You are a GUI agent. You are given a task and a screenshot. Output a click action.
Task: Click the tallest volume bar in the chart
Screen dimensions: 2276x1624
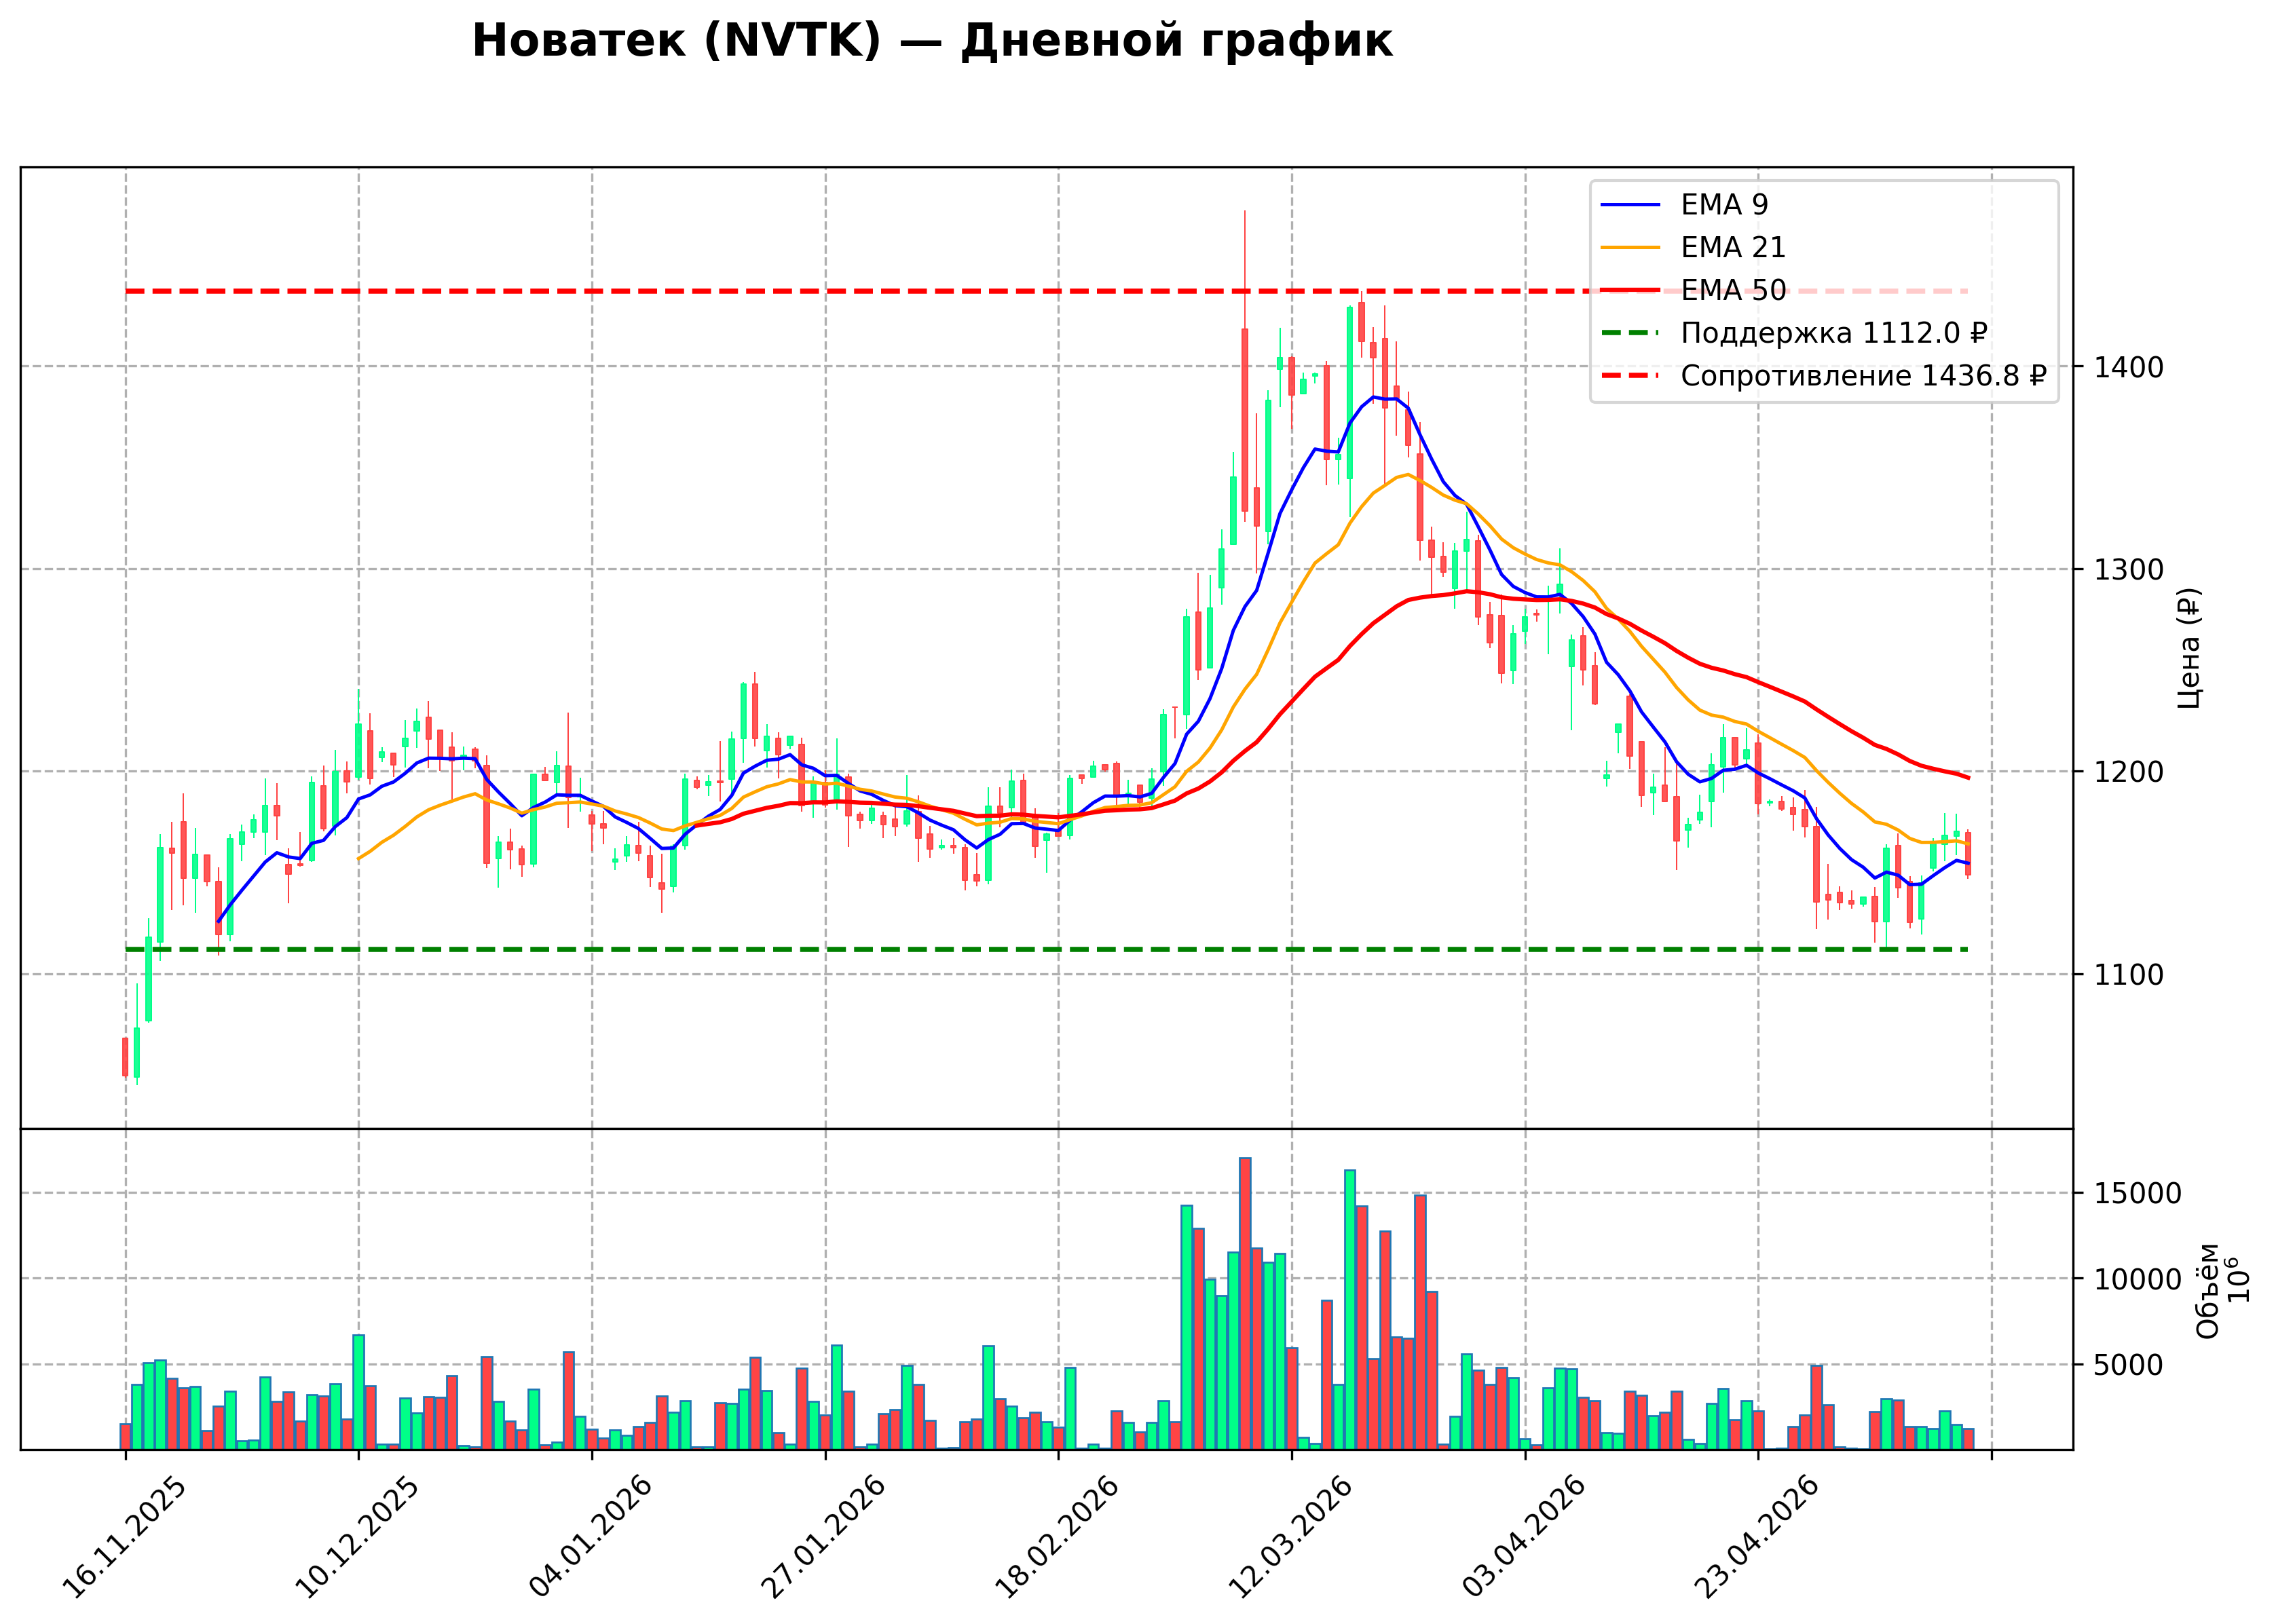(x=1245, y=1304)
